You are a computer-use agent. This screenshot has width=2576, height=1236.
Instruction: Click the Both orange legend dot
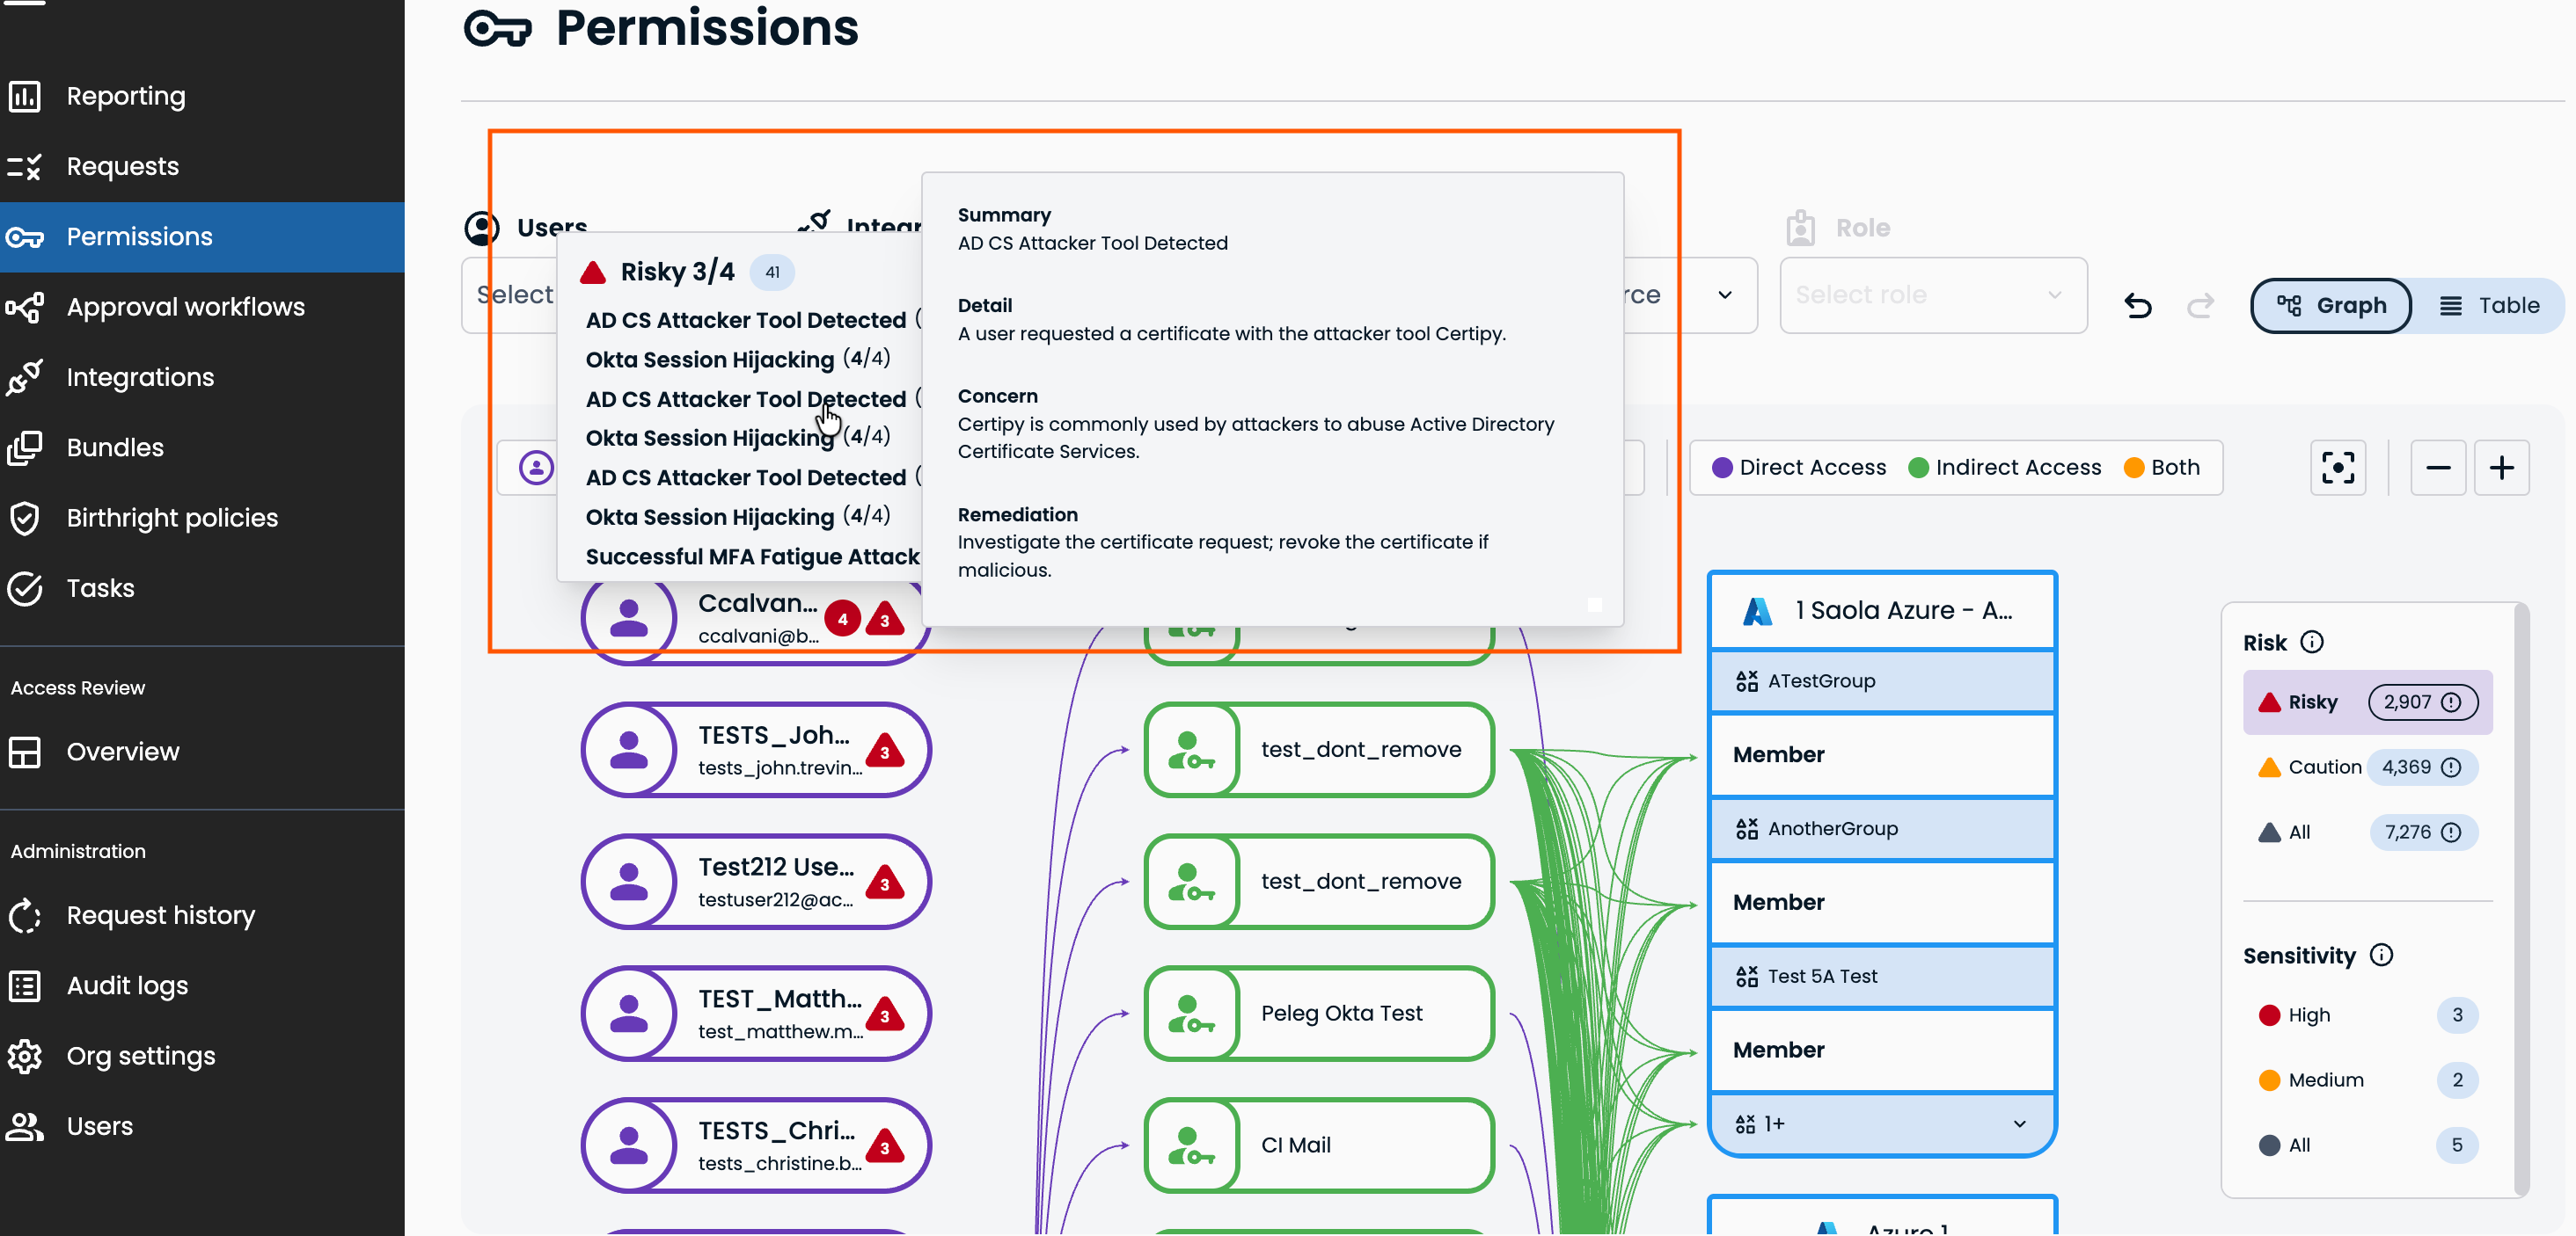pyautogui.click(x=2134, y=468)
